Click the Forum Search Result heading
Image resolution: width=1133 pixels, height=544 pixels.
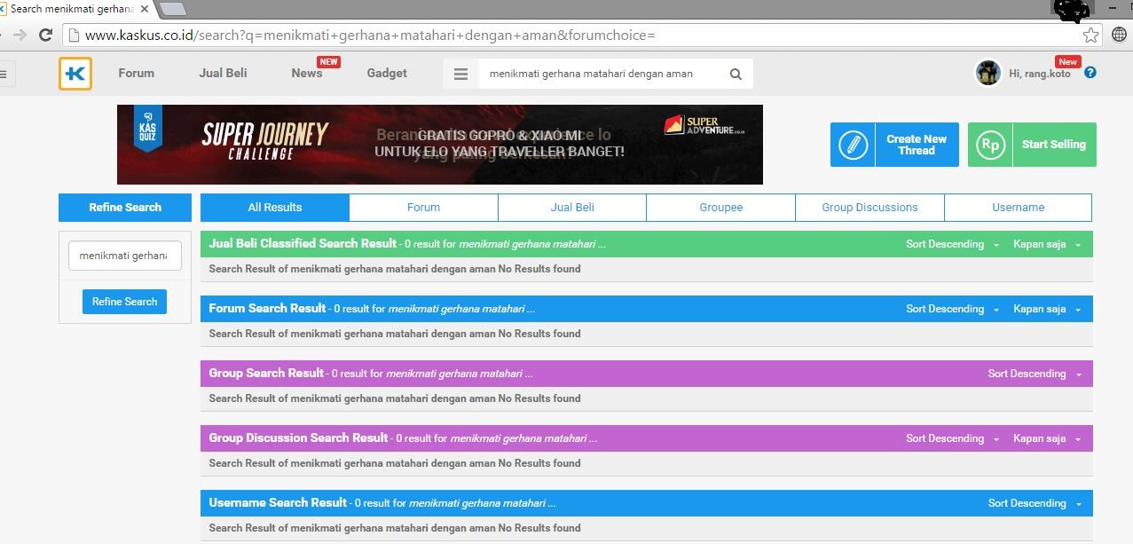click(267, 308)
